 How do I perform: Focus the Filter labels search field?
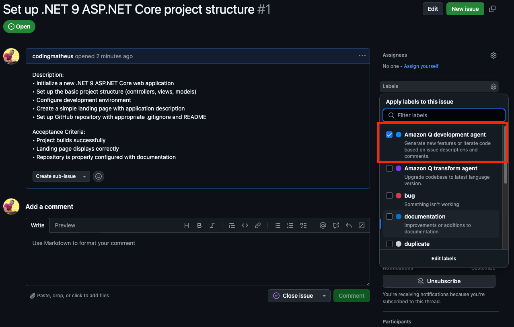pyautogui.click(x=444, y=115)
